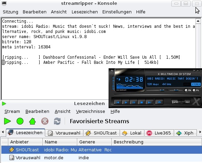Viewport: 202px width, 163px height.
Task: Show earlier tabs with left tab arrow
Action: tap(3, 132)
